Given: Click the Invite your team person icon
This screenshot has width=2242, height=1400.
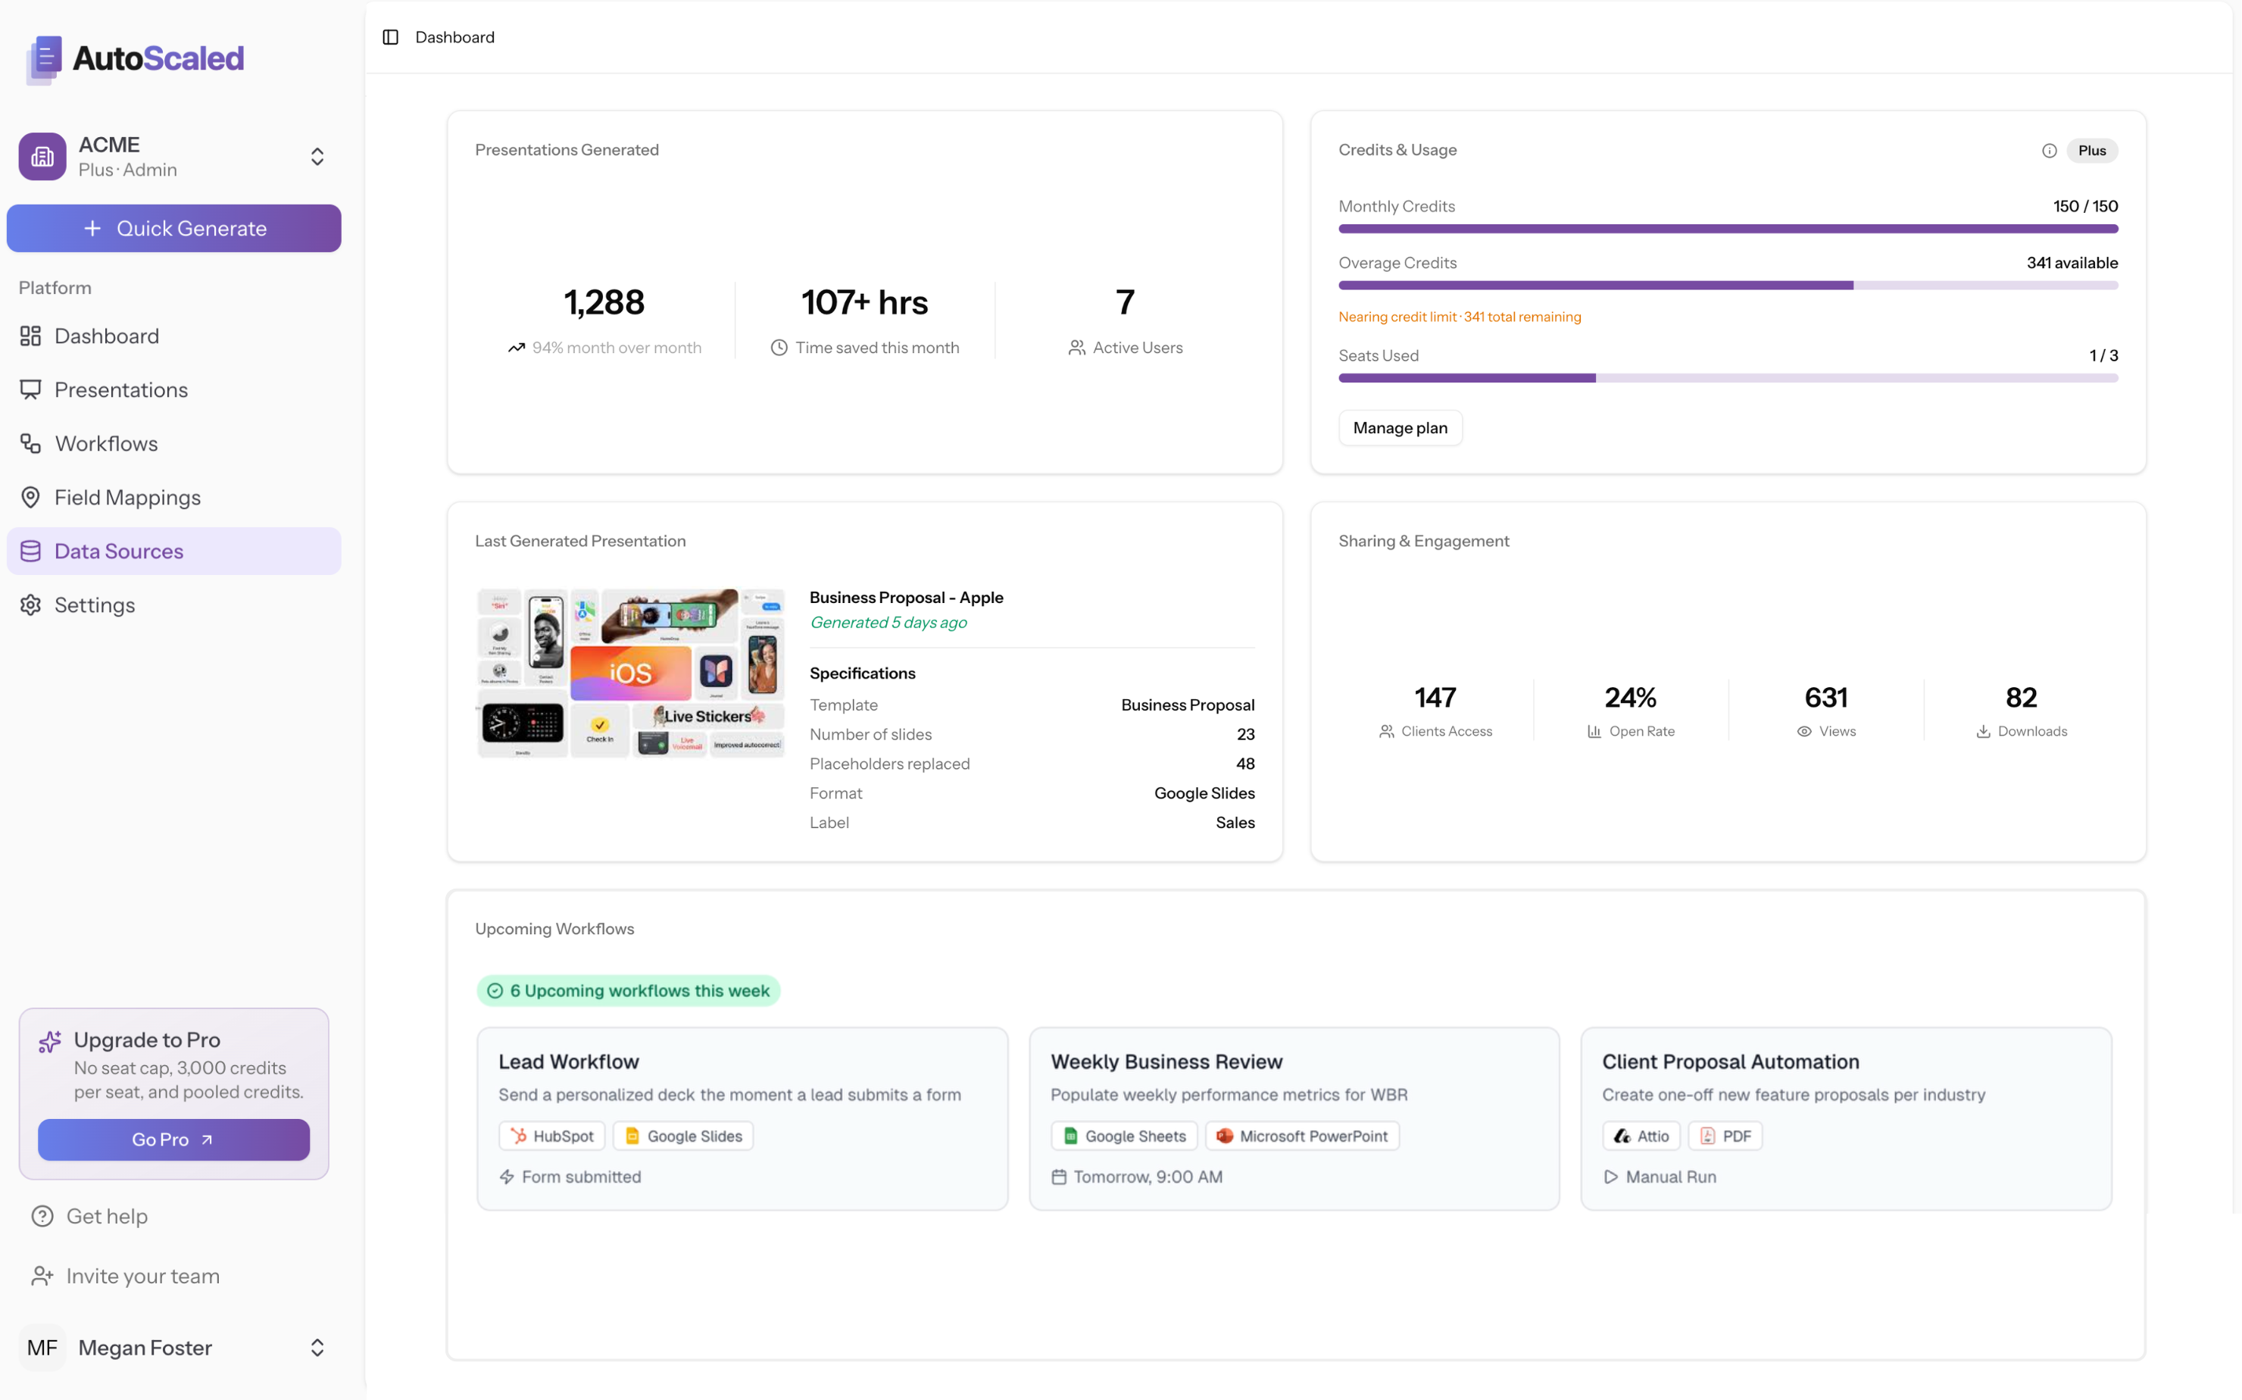Looking at the screenshot, I should pos(42,1276).
